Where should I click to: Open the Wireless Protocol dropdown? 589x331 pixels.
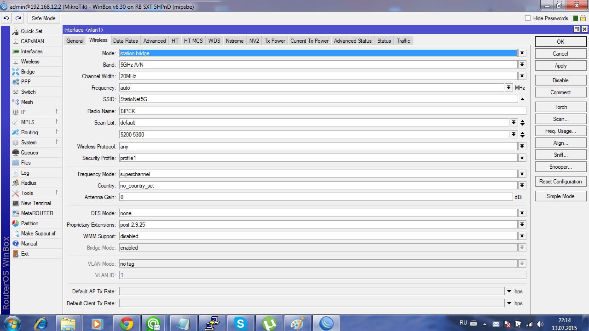522,147
